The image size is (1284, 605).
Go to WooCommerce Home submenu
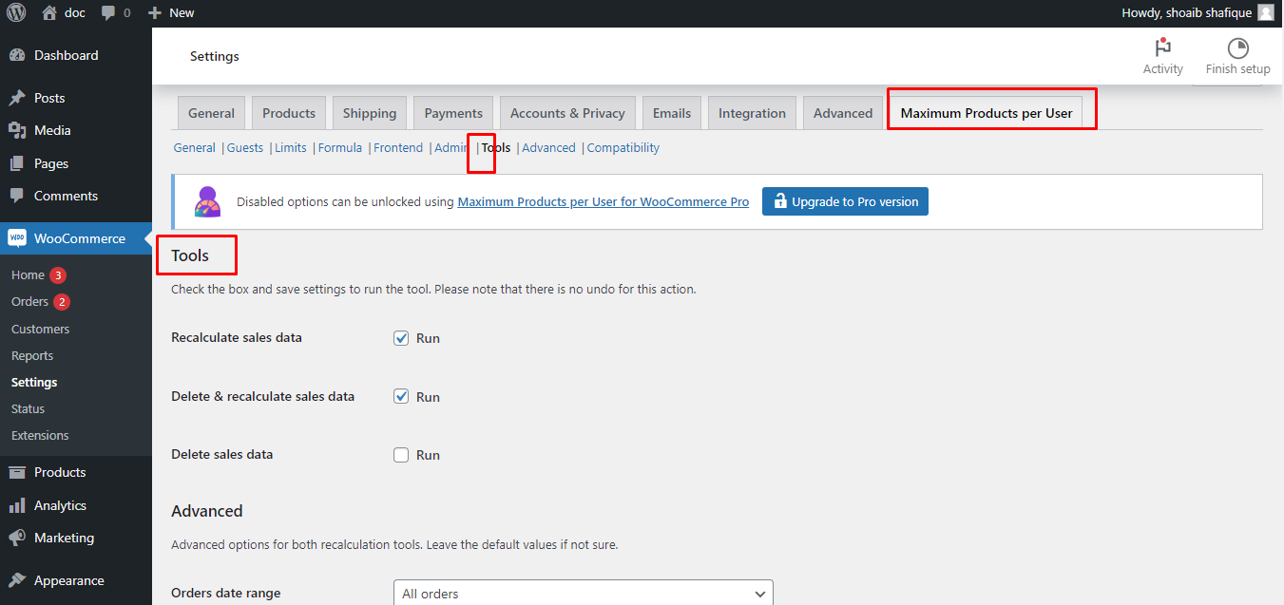(x=28, y=275)
